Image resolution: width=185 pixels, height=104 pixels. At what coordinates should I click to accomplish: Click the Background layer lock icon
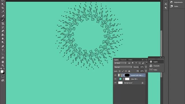[143, 83]
